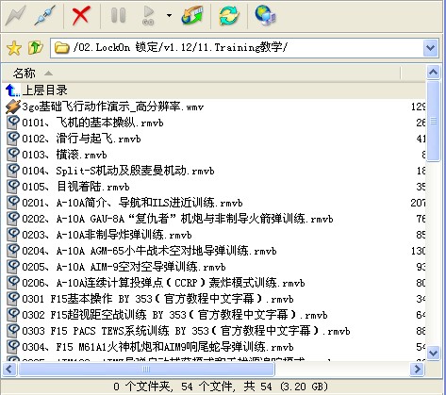Screen dimensions: 446x395
Task: Click the icon of the 0303 F15 PACS TEWS file
Action: (13, 331)
